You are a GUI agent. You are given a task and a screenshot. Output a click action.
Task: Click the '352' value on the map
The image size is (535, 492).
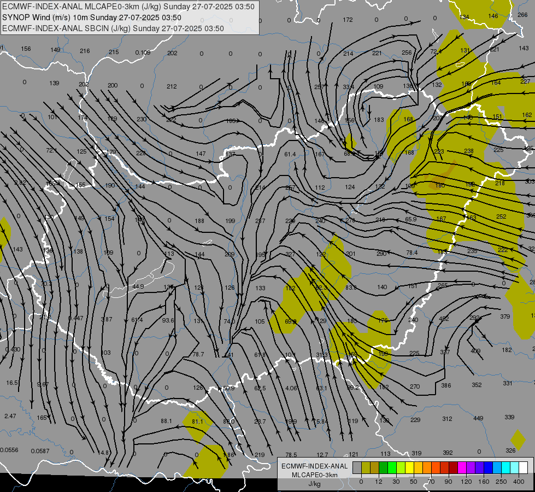[477, 385]
